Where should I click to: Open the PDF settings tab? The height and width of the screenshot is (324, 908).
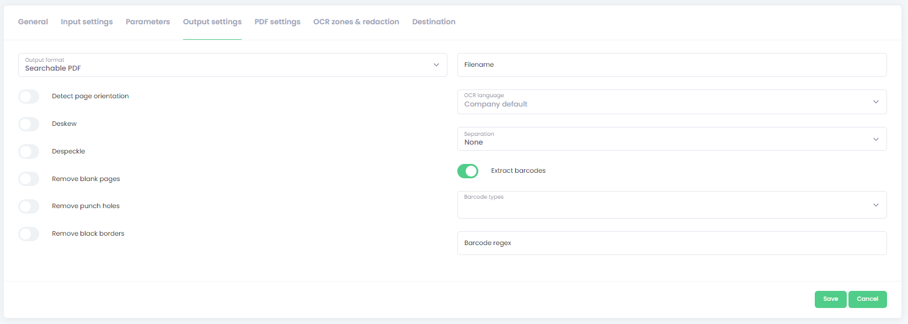[x=277, y=22]
